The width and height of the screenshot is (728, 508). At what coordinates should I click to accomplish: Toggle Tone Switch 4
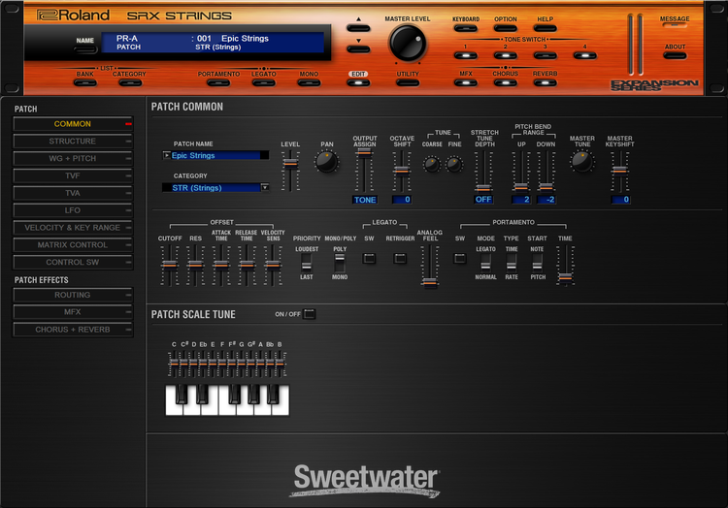point(585,55)
